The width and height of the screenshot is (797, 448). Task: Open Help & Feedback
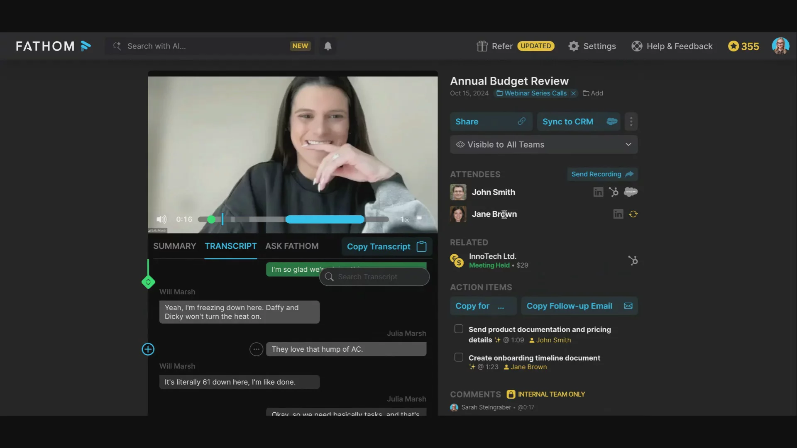click(x=672, y=46)
